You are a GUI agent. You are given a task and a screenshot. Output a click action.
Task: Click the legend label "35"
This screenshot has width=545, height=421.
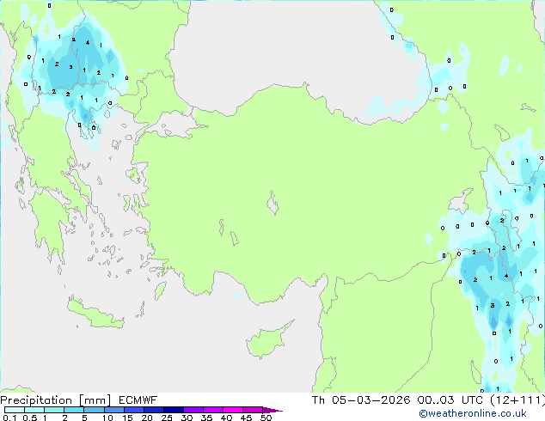click(206, 418)
